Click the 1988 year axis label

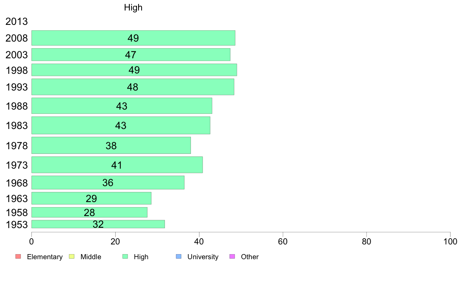17,106
